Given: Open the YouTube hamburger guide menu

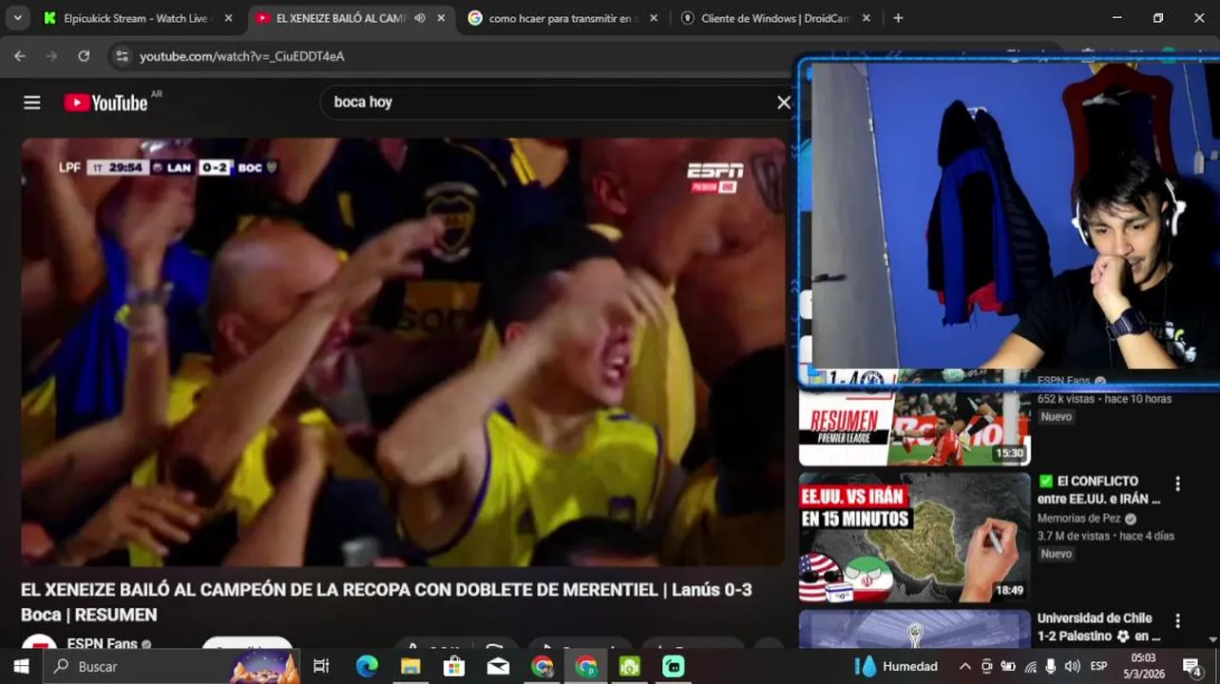Looking at the screenshot, I should click(32, 103).
